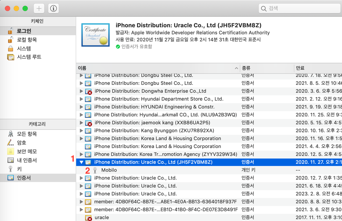Viewport: 342px width, 221px height.
Task: Choose the 시스템 keychain locked padlock icon
Action: (11, 48)
